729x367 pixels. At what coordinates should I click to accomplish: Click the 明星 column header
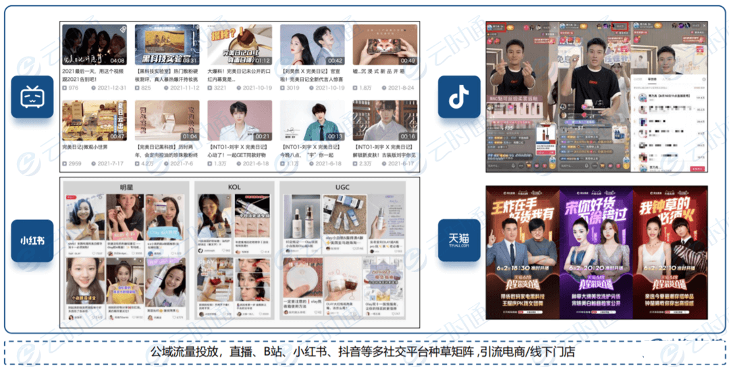coord(126,186)
